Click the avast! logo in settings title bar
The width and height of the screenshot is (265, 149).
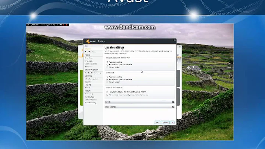click(91, 41)
